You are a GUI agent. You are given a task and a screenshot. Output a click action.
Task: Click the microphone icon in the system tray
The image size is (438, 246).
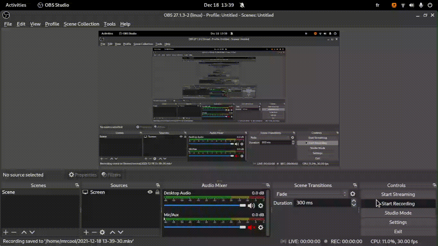click(421, 5)
